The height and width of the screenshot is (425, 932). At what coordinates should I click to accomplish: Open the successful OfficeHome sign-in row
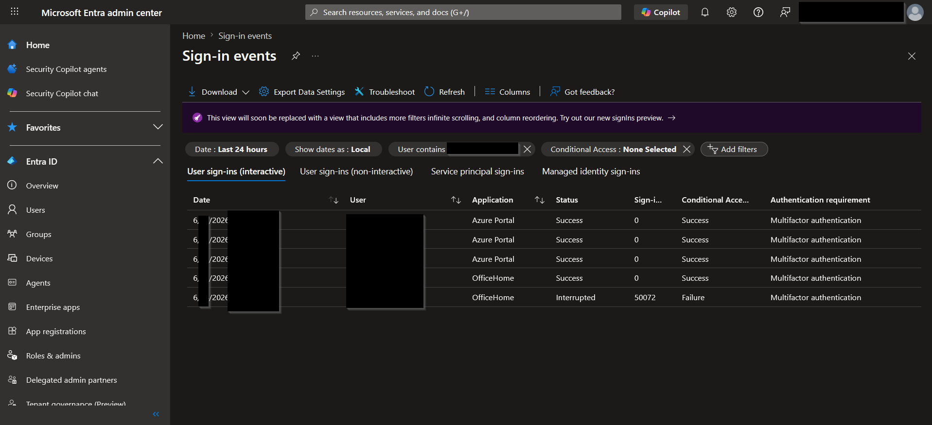(x=554, y=278)
